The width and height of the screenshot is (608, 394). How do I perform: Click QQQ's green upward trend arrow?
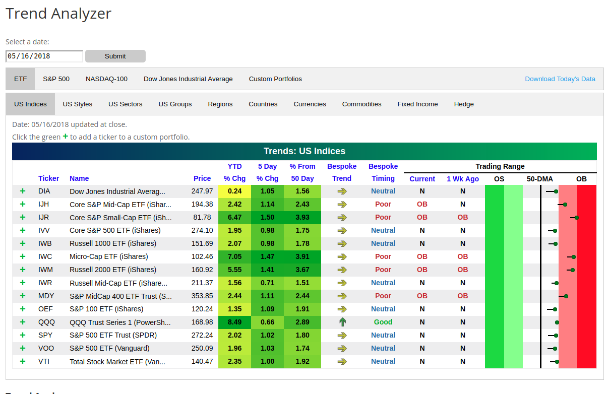(342, 322)
